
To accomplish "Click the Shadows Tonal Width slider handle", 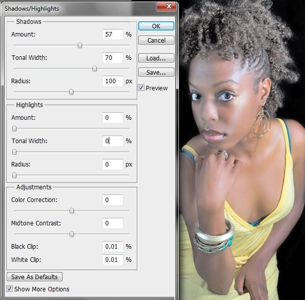I will pyautogui.click(x=95, y=69).
